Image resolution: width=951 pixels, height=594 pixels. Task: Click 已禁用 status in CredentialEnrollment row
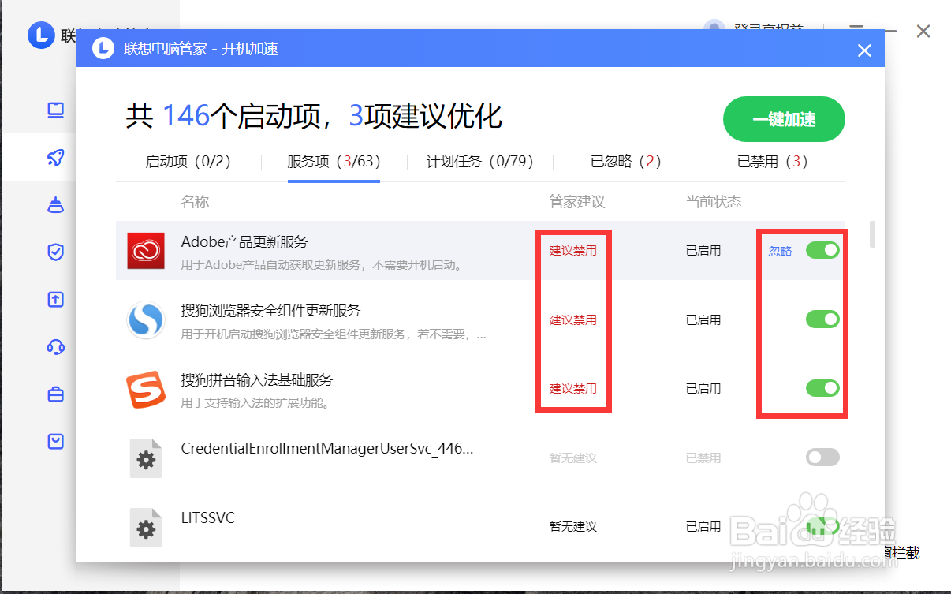click(703, 458)
